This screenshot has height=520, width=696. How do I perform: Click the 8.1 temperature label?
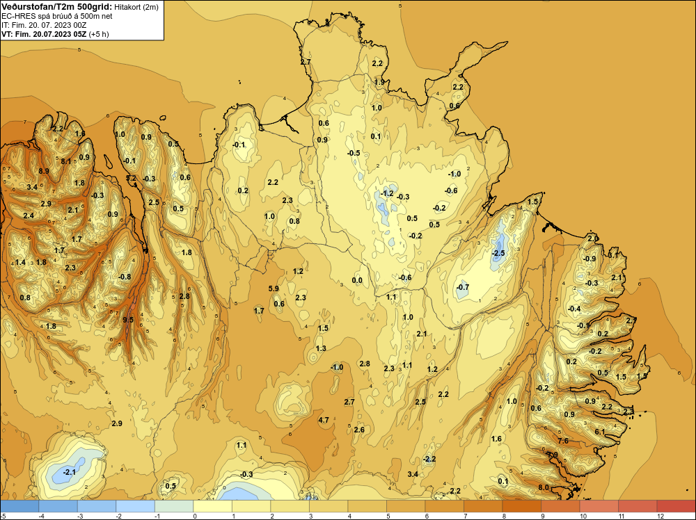tap(65, 161)
